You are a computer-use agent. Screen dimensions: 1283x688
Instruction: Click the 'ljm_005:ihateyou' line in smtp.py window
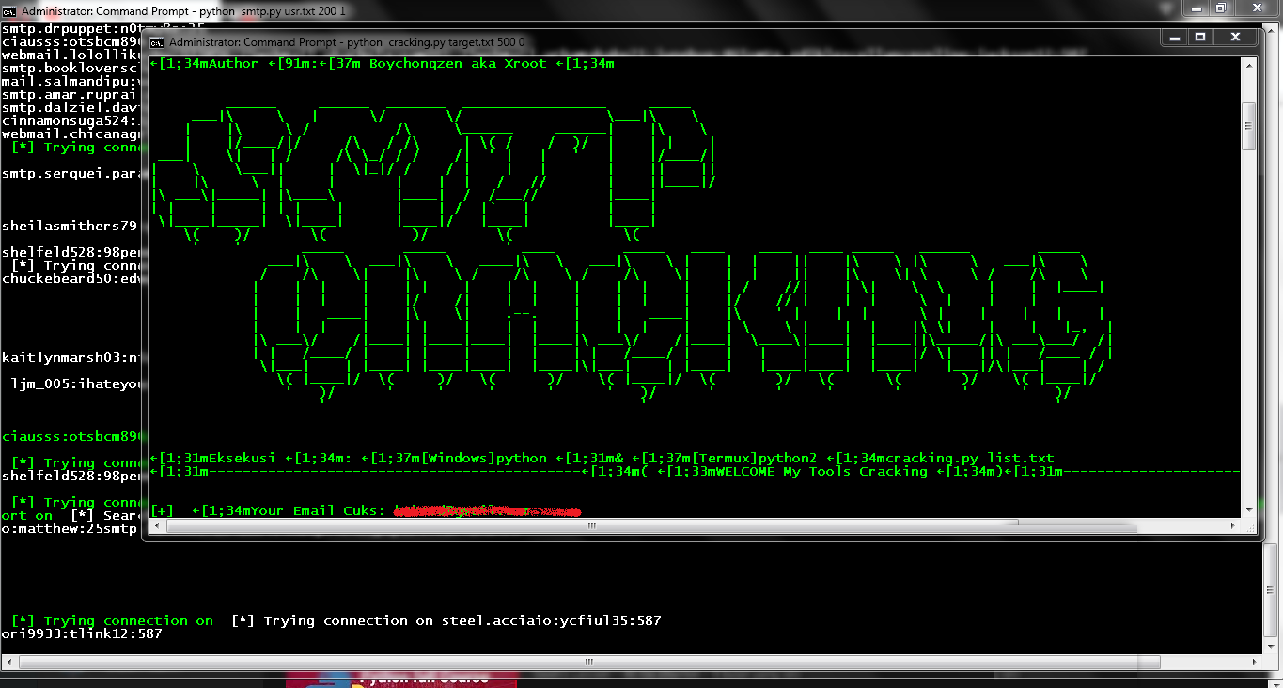[77, 384]
